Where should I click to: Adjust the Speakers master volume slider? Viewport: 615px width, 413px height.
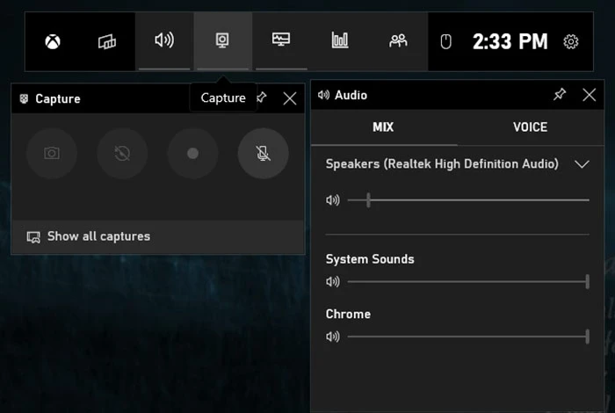coord(468,200)
